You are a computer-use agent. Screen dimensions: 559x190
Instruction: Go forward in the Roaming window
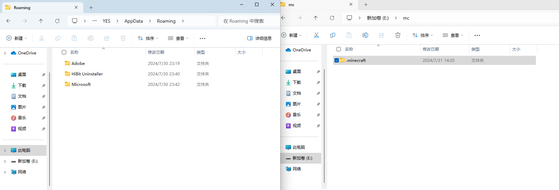click(25, 21)
